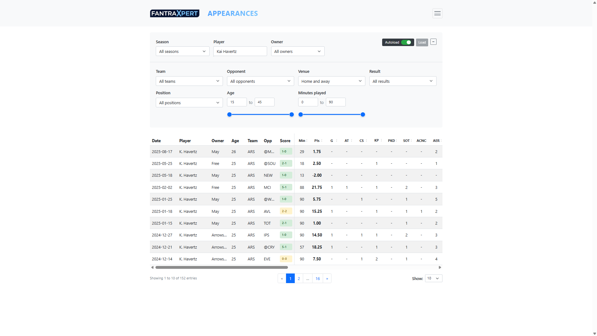Collapse the filter panel with minus icon
This screenshot has height=336, width=597.
pyautogui.click(x=433, y=42)
